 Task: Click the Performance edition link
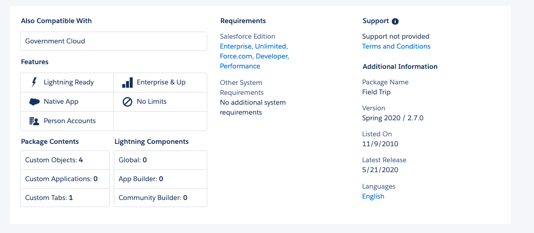click(240, 66)
